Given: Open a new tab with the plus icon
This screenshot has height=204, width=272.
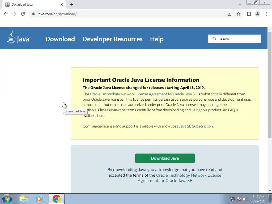Looking at the screenshot, I should 72,5.
